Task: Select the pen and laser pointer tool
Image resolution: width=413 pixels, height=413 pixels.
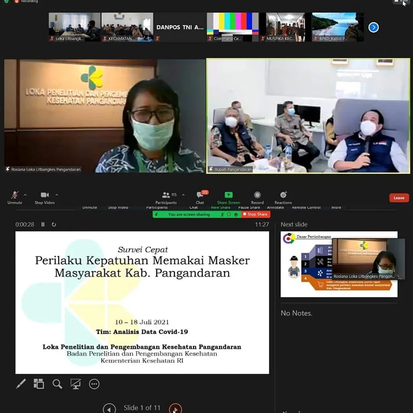Action: (x=21, y=384)
